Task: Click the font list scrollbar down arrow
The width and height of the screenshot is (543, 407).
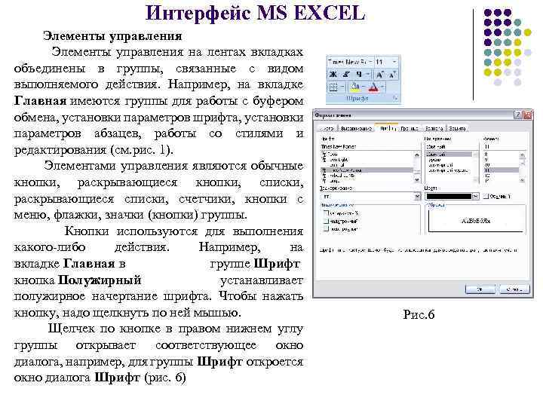Action: pos(417,179)
